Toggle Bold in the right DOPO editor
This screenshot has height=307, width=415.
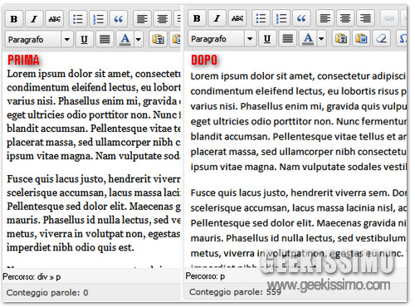197,18
